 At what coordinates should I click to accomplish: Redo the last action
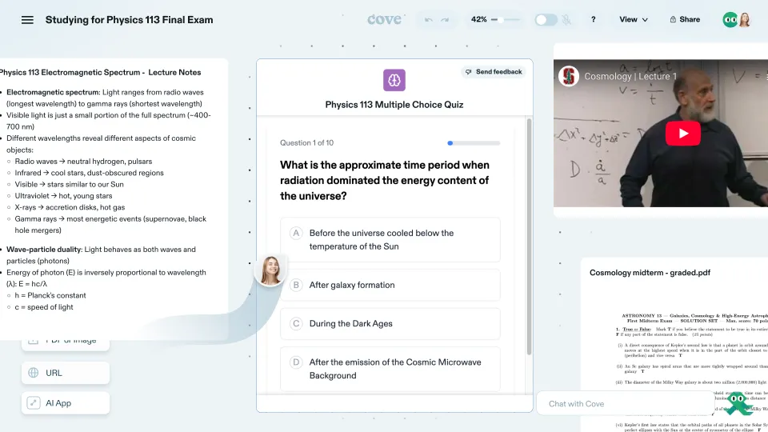pos(445,19)
